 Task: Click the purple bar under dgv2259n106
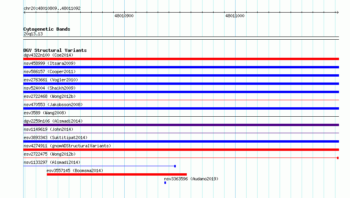[181, 125]
